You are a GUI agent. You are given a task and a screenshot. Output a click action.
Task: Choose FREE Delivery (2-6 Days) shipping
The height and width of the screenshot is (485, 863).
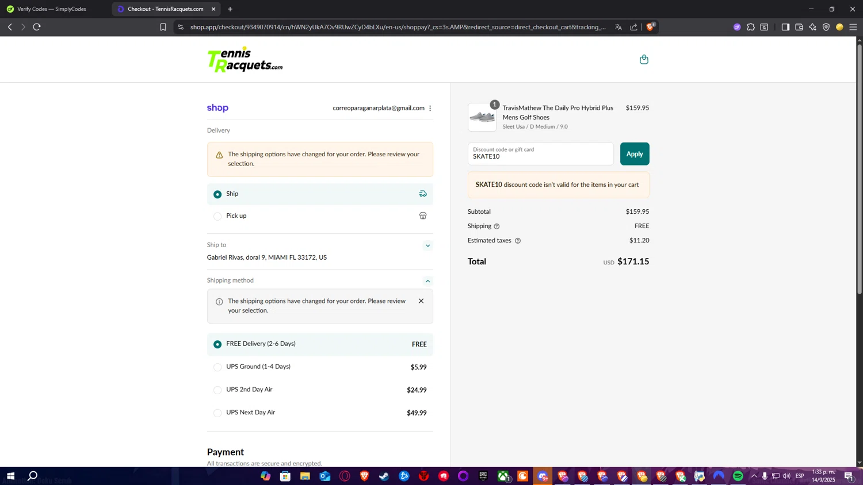(320, 344)
